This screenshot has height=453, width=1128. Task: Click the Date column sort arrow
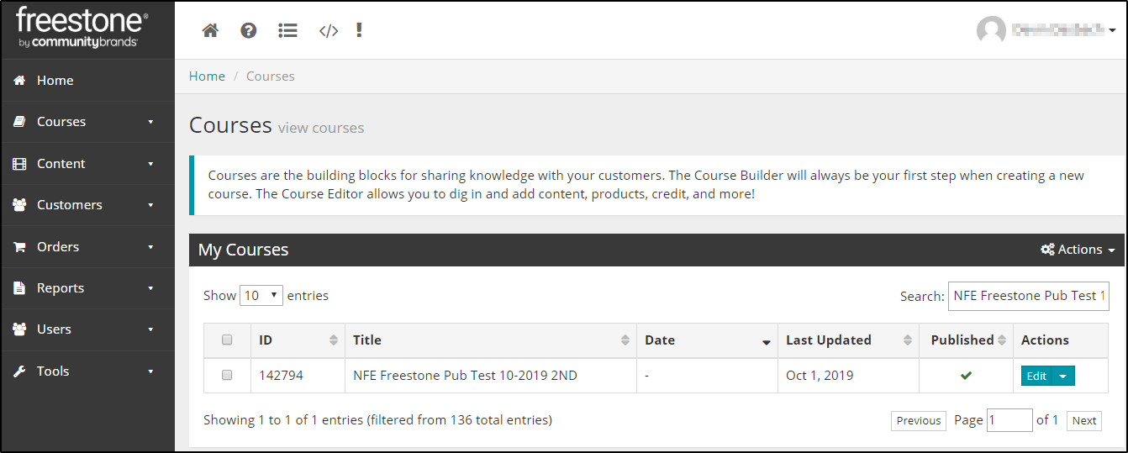click(x=766, y=341)
